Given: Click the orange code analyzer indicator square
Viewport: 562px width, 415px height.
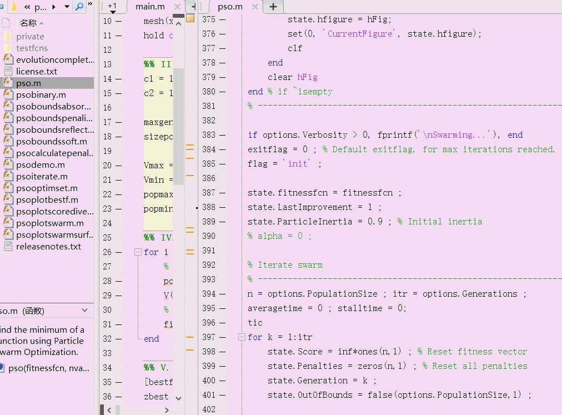Looking at the screenshot, I should [190, 18].
